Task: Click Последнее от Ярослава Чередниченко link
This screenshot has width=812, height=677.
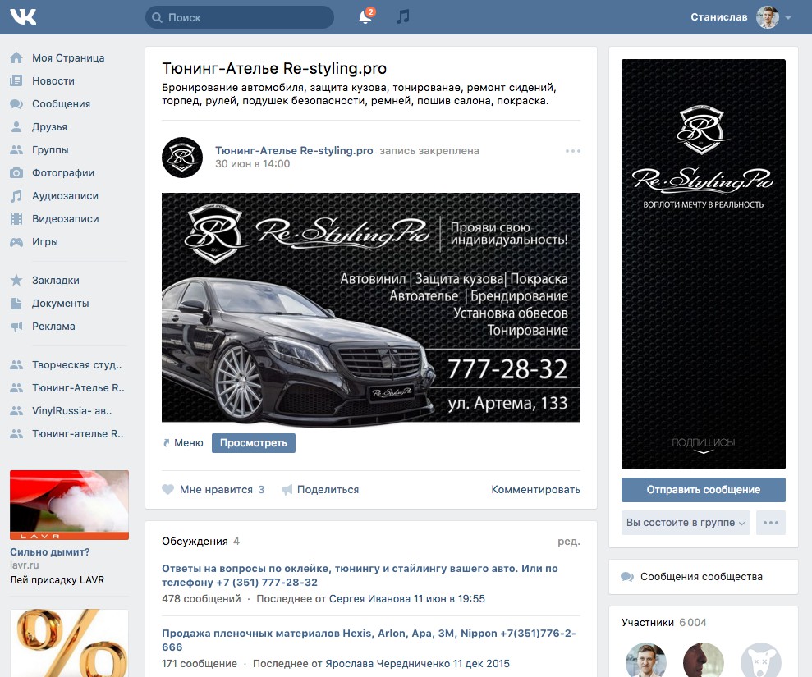Action: tap(381, 664)
